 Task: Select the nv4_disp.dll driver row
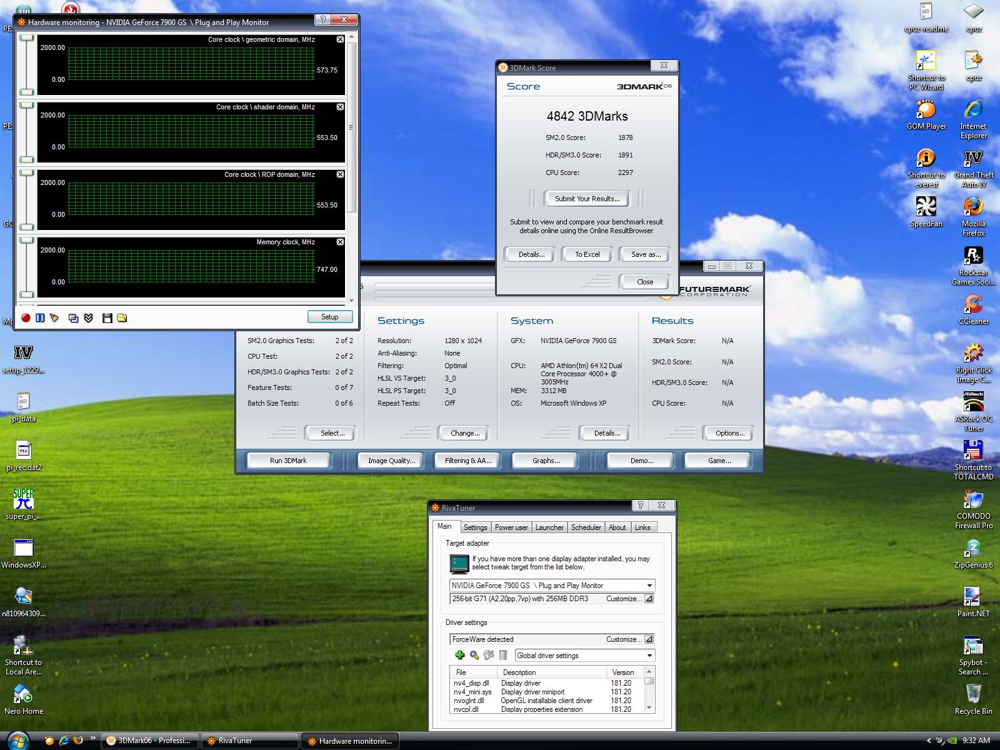coord(547,683)
